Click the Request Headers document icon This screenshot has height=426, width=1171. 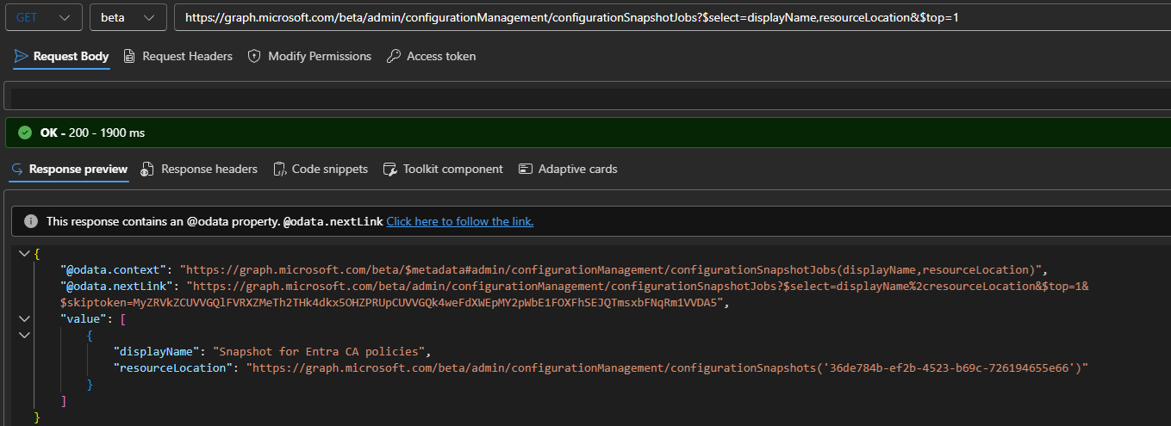coord(129,56)
